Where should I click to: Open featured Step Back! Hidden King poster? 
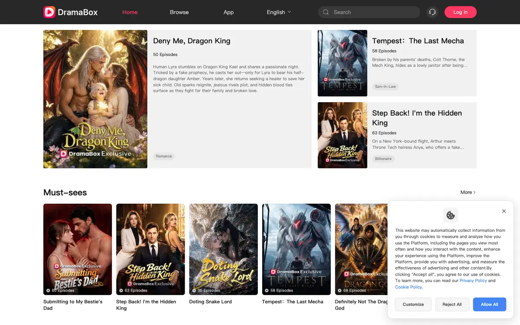tap(342, 135)
